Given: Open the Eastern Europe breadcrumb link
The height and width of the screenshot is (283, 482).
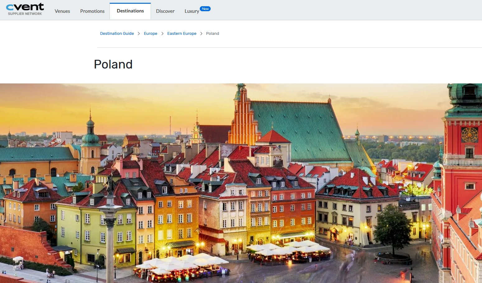Looking at the screenshot, I should tap(182, 34).
